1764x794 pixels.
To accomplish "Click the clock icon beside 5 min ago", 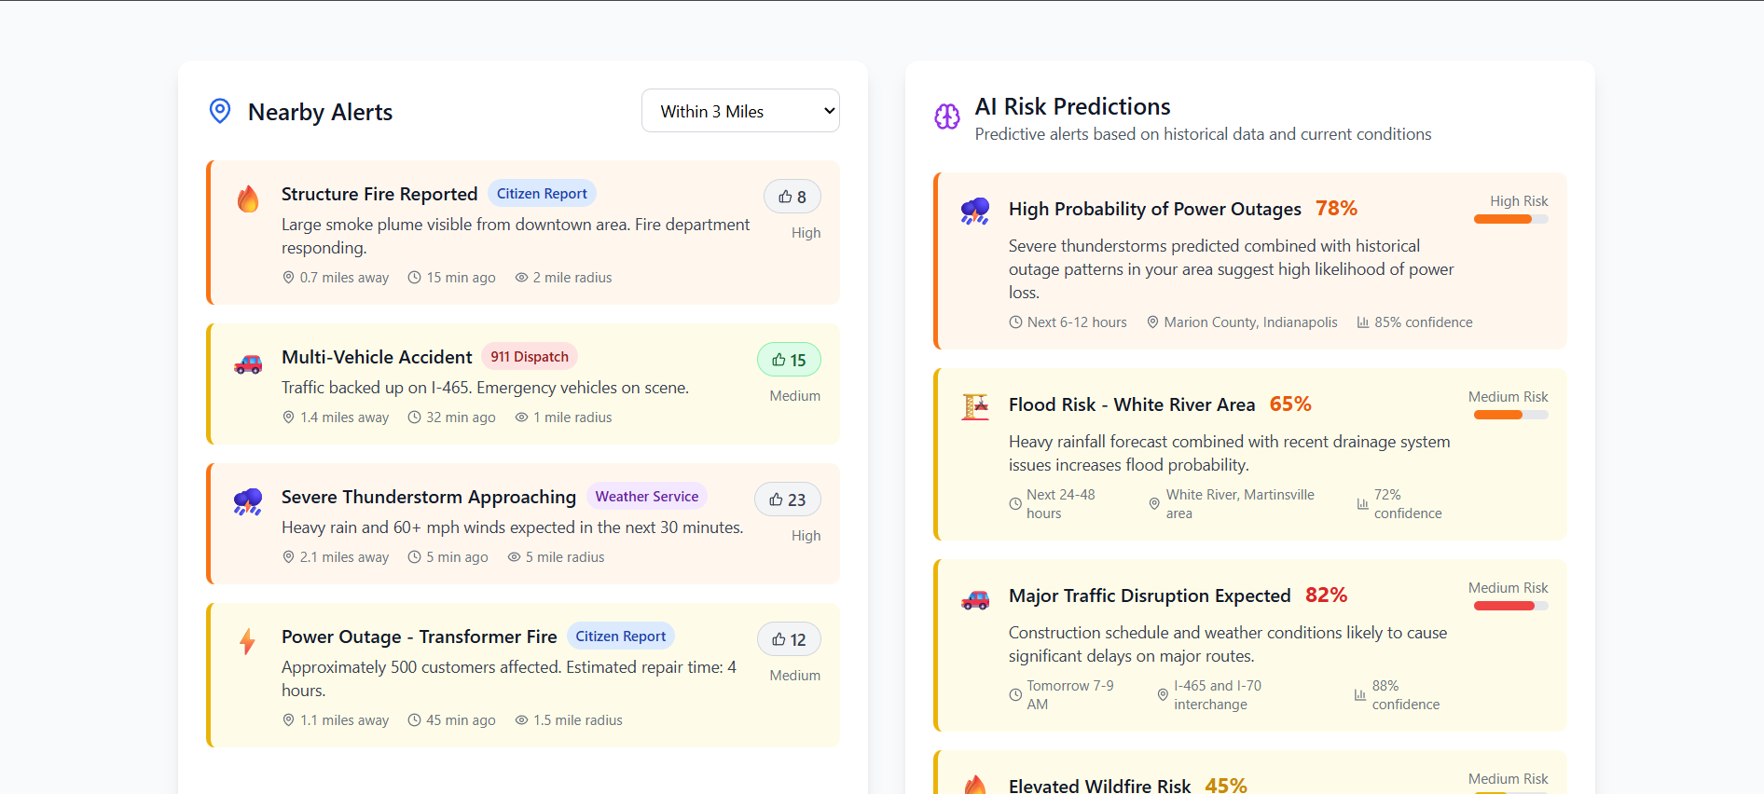I will [414, 557].
